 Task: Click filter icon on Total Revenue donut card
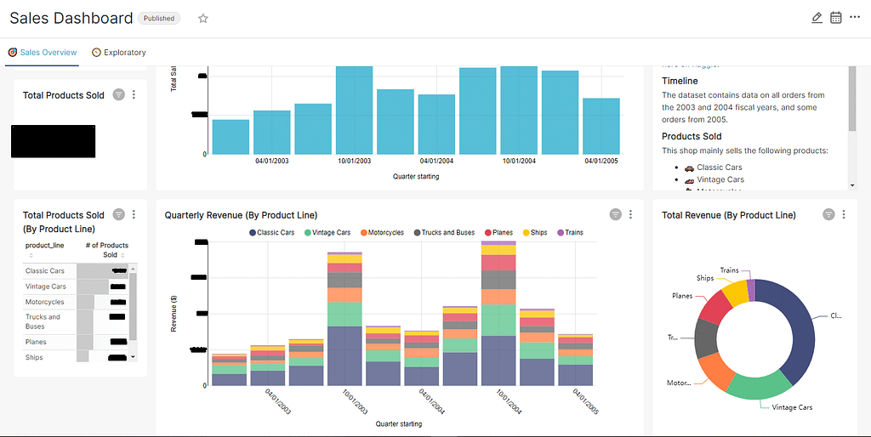(828, 214)
